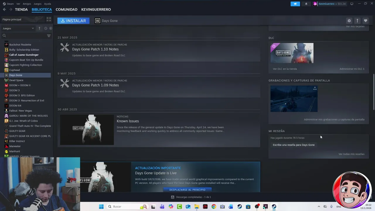Click the Big Picture mode monitor icon

[x=352, y=4]
